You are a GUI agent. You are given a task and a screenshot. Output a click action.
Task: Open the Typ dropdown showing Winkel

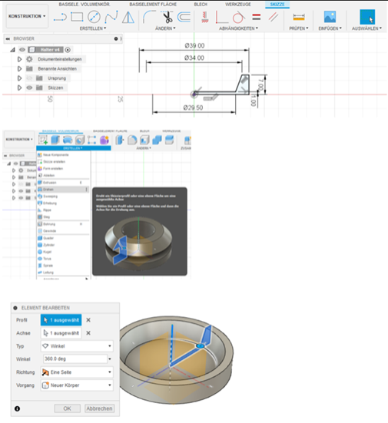[x=77, y=345]
